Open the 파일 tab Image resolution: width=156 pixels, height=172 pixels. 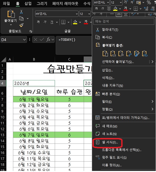point(6,3)
